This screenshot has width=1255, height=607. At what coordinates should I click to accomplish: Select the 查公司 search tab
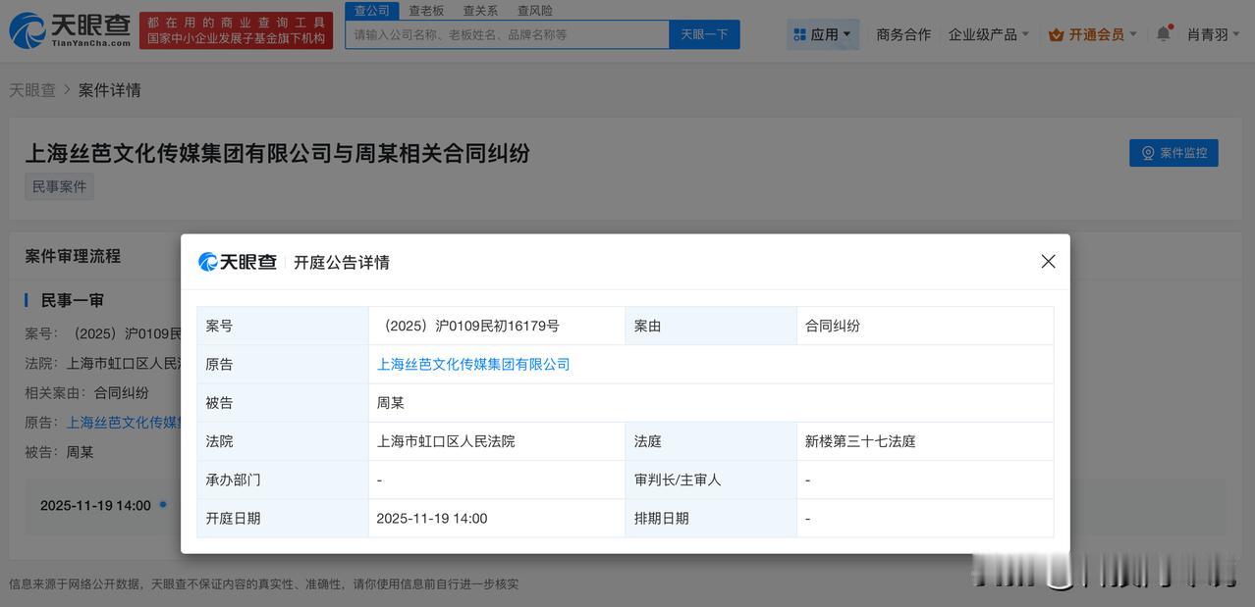[372, 10]
